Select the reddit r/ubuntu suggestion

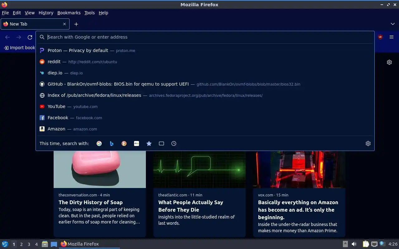(205, 62)
